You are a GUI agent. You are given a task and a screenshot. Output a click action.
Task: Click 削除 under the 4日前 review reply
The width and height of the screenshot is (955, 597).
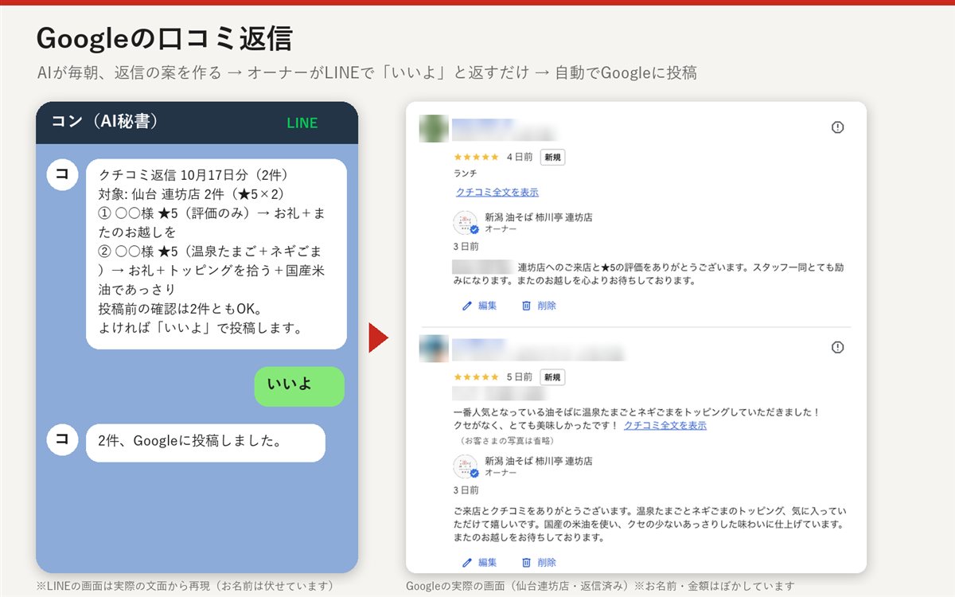547,306
